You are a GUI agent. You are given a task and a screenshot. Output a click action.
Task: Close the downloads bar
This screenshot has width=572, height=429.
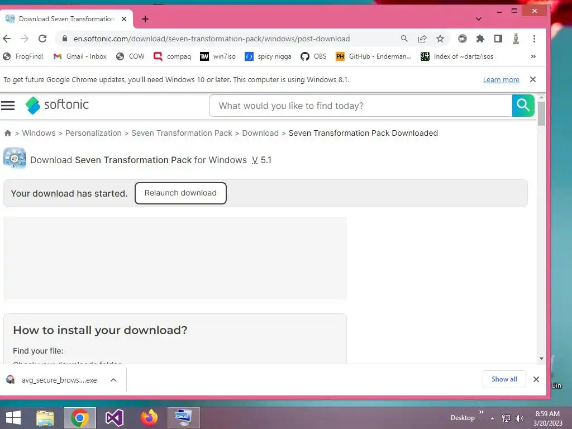click(x=536, y=379)
